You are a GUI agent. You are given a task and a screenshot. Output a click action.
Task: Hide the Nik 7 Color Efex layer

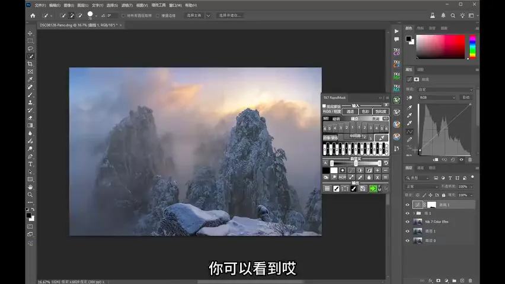407,222
